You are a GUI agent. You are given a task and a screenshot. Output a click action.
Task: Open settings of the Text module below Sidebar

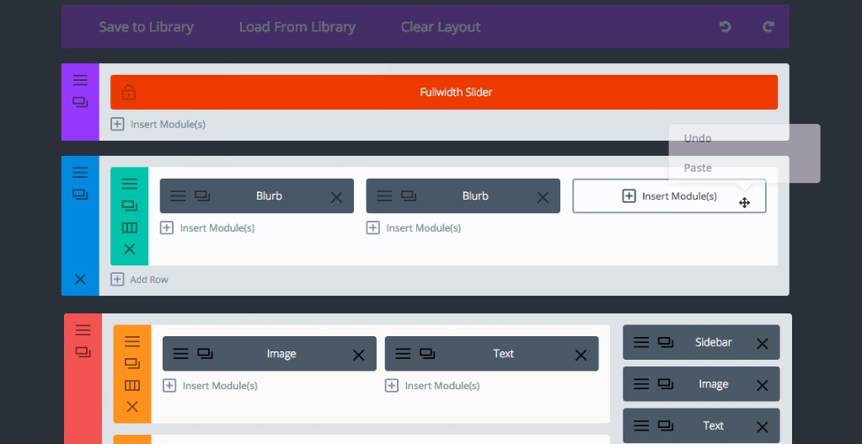tap(641, 425)
